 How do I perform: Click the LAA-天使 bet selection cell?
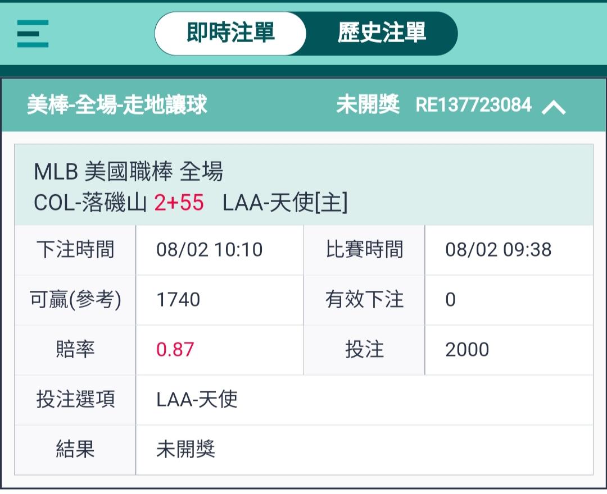click(197, 400)
